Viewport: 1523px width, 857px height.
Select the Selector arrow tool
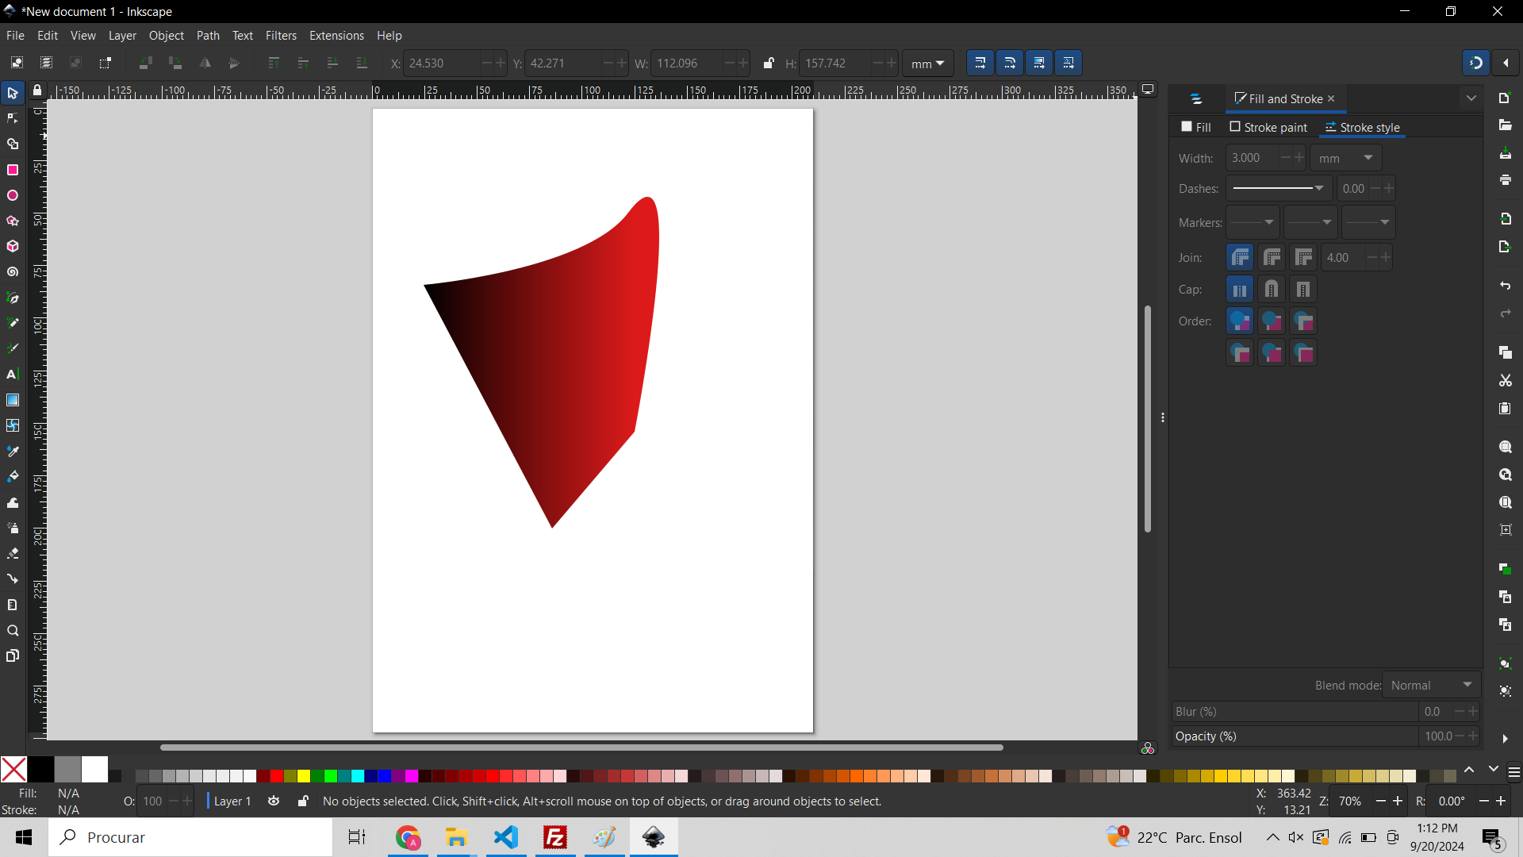(13, 94)
